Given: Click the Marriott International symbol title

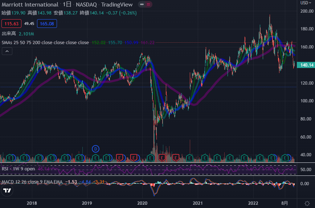Looking at the screenshot, I should point(30,4).
